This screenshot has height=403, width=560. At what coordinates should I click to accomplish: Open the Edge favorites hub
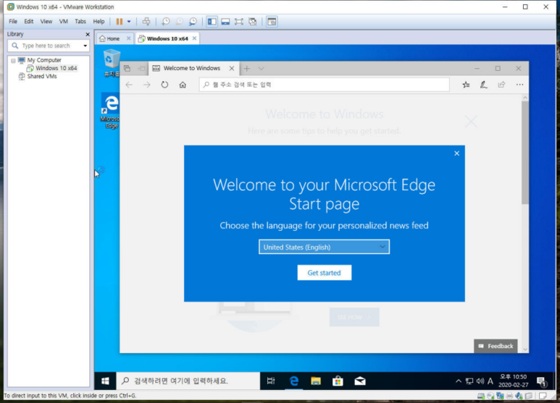click(x=466, y=85)
